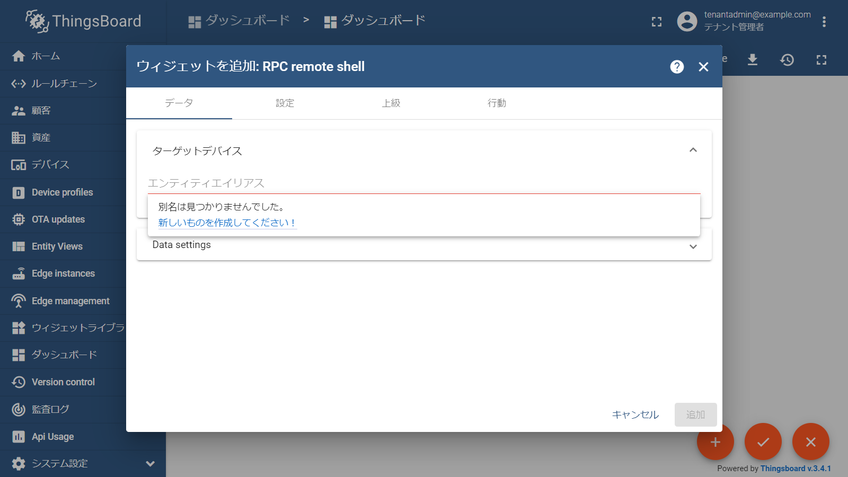Open the デバイス page icon
848x477 pixels.
[19, 165]
